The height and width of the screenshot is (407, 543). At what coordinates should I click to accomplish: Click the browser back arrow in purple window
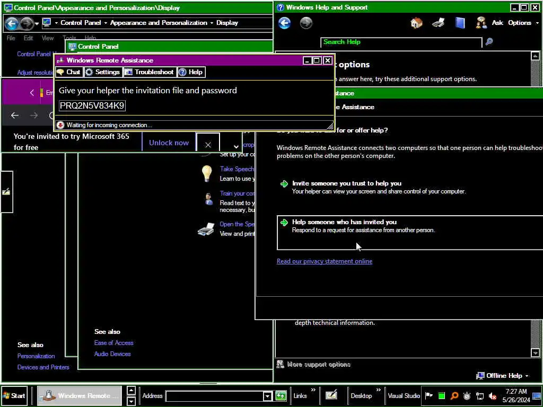pos(14,115)
